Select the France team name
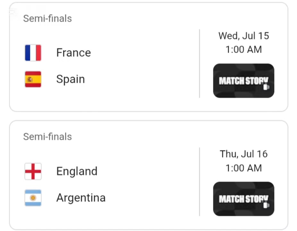Image resolution: width=297 pixels, height=231 pixels. tap(74, 53)
